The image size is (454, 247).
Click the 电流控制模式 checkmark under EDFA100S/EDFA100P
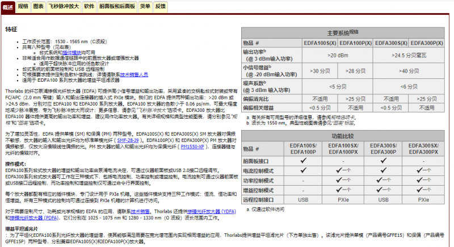click(x=303, y=170)
